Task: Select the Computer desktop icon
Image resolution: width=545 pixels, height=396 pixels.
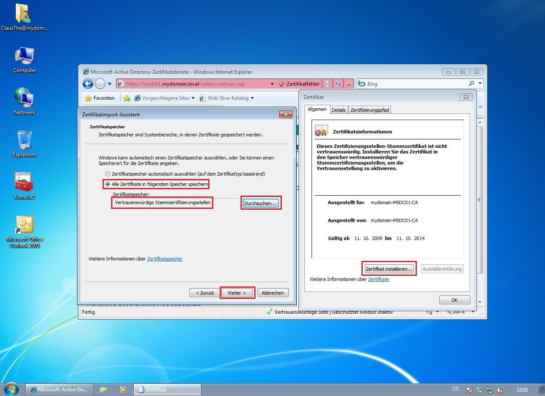Action: click(x=24, y=60)
